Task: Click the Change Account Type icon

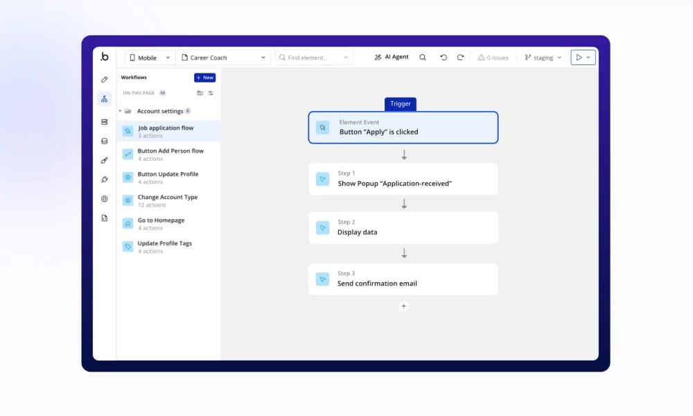Action: [128, 200]
